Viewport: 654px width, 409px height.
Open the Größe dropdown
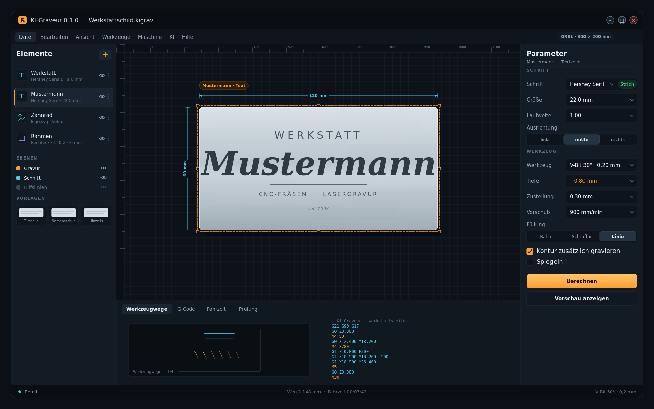point(601,100)
